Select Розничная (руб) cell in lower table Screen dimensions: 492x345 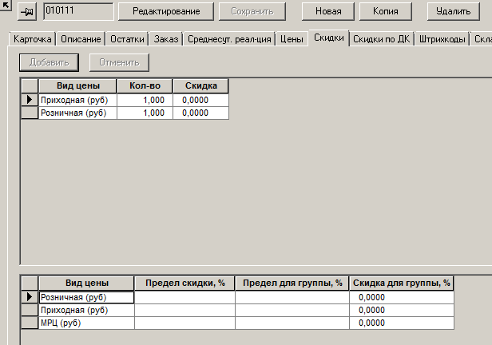[86, 297]
